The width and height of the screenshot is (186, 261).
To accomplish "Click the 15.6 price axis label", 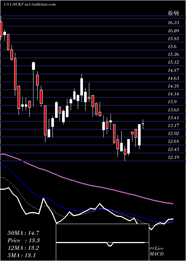I will pyautogui.click(x=172, y=47).
